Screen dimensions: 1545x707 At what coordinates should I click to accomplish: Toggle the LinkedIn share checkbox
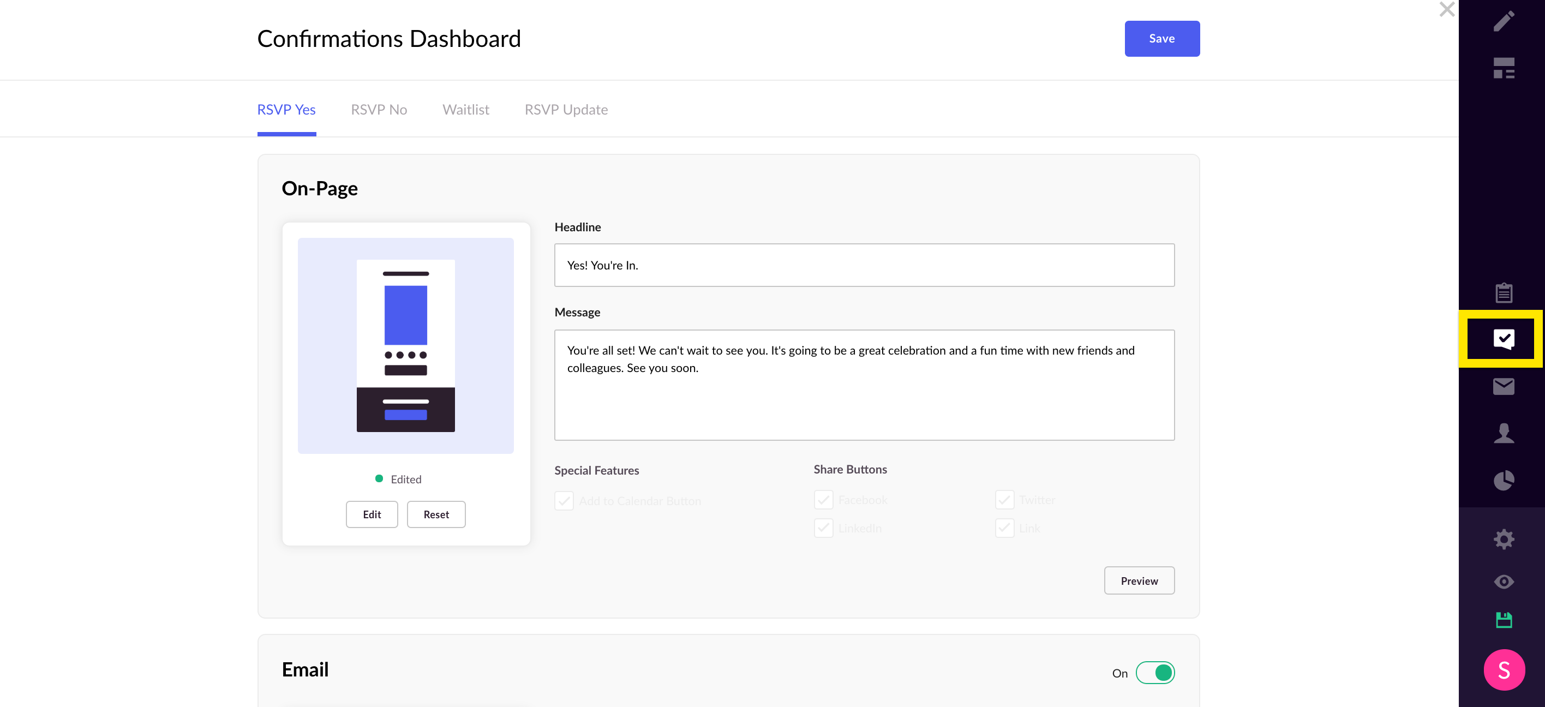[823, 528]
